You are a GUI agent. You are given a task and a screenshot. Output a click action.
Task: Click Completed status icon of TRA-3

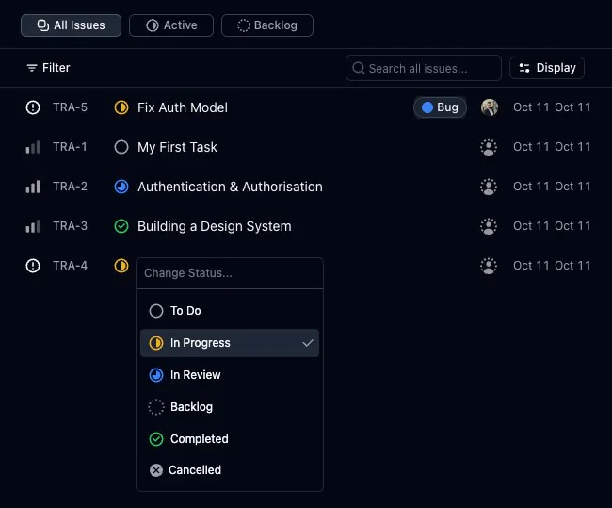pos(121,226)
